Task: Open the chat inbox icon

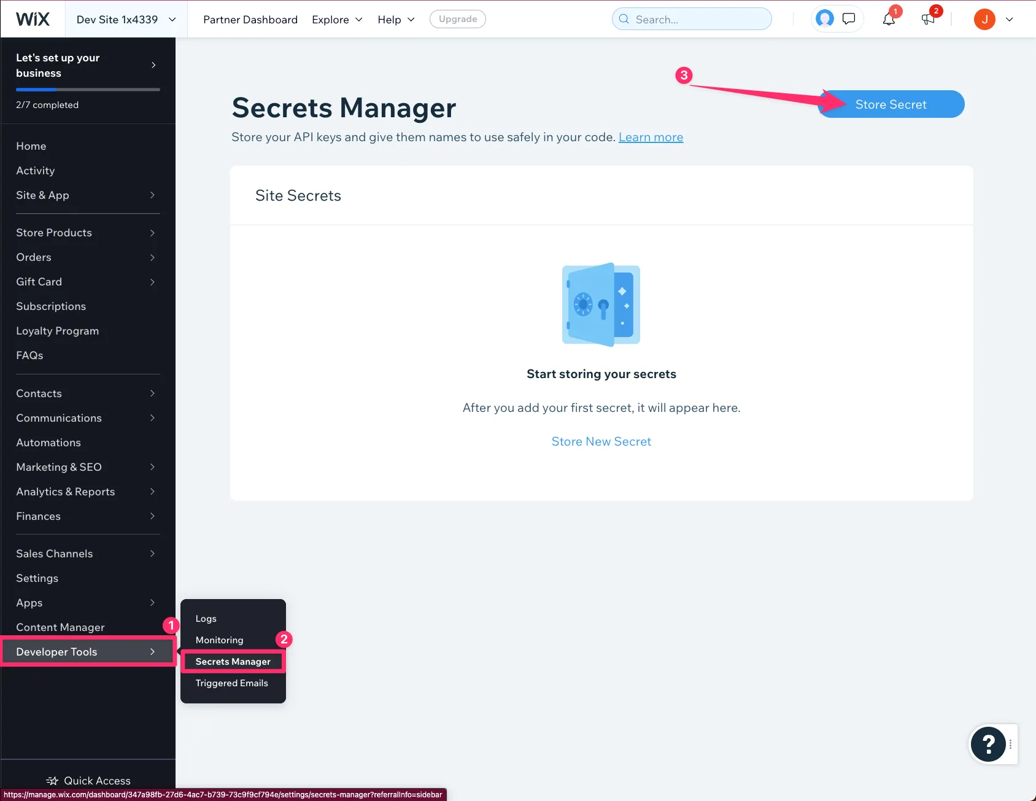Action: point(849,19)
